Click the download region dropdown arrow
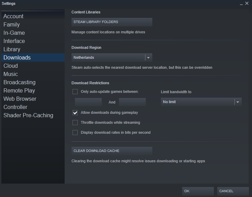The height and width of the screenshot is (197, 252). [148, 58]
